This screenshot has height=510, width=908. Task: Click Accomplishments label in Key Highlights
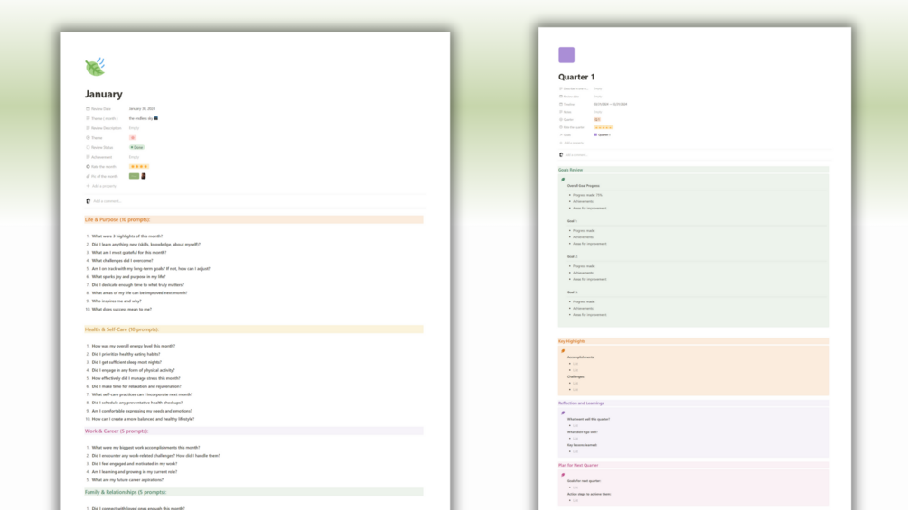(581, 357)
